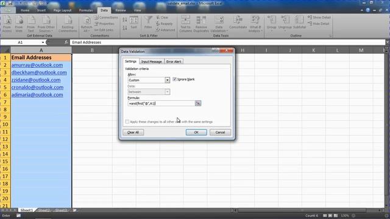Select the Settings tab in dialog
The width and height of the screenshot is (390, 219).
[x=130, y=61]
